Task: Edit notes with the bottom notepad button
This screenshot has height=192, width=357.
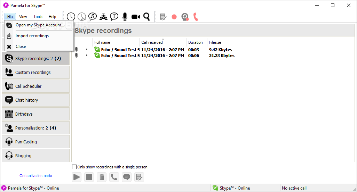Action: pos(139,177)
